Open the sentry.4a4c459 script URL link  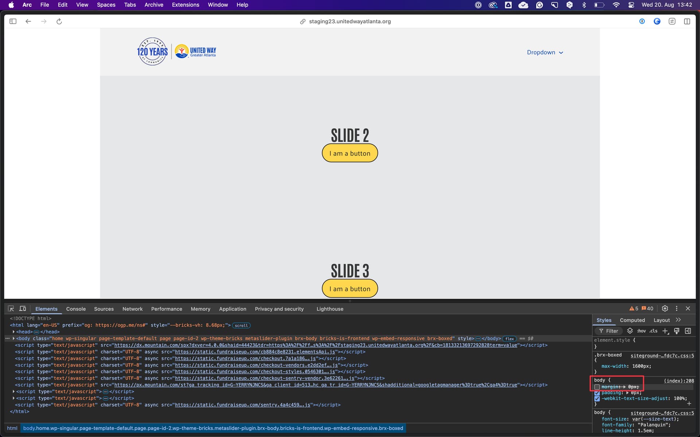(x=242, y=405)
